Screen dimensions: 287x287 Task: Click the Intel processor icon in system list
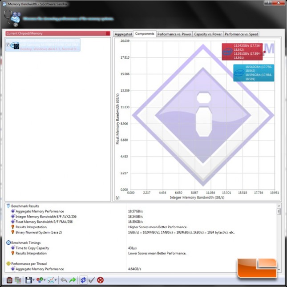(15, 45)
